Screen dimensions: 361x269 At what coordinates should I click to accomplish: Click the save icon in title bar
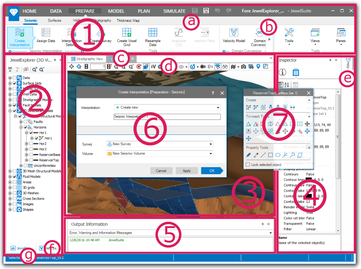[206, 11]
